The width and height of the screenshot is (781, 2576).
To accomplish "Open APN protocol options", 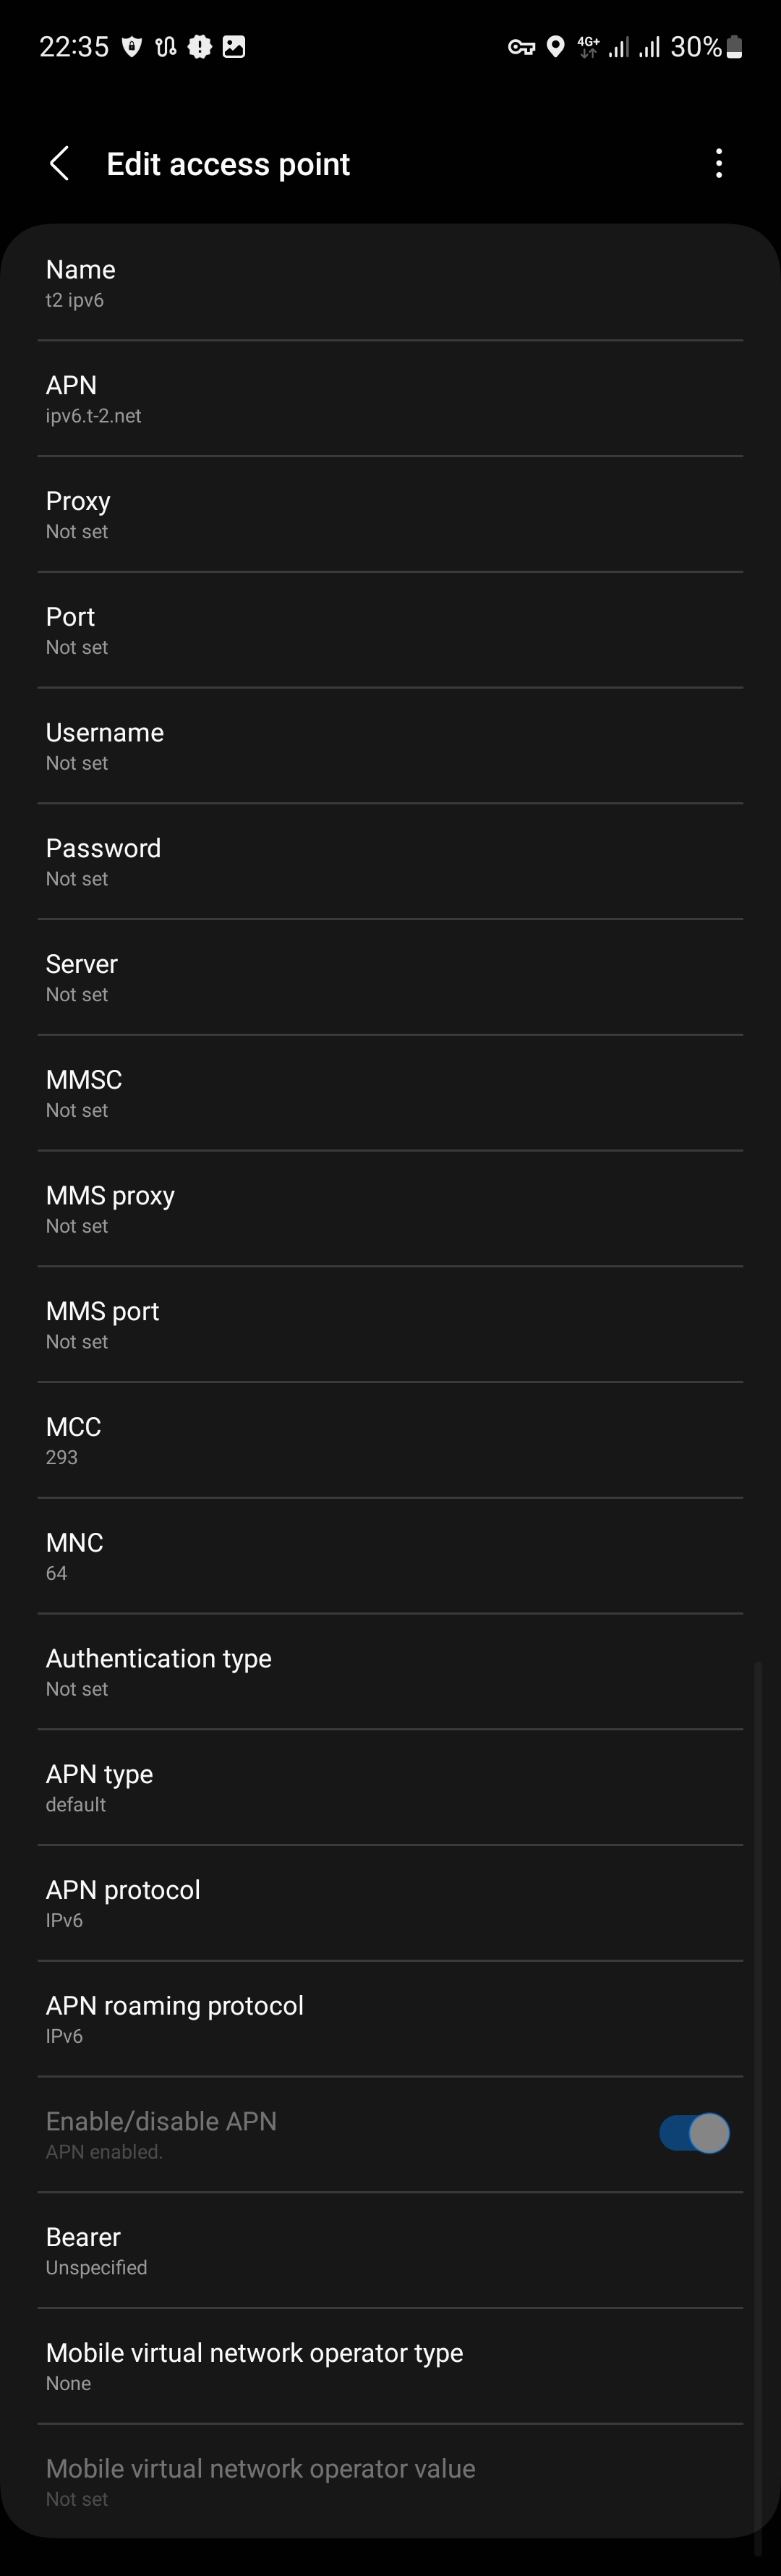I will [390, 1903].
